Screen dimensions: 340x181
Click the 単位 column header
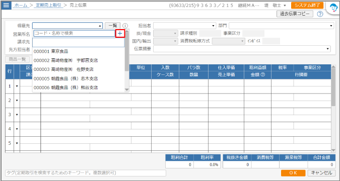click(x=141, y=67)
